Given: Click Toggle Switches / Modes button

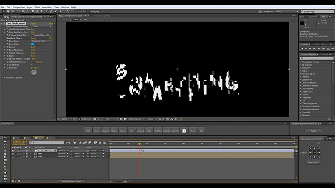Looking at the screenshot, I should (71, 181).
